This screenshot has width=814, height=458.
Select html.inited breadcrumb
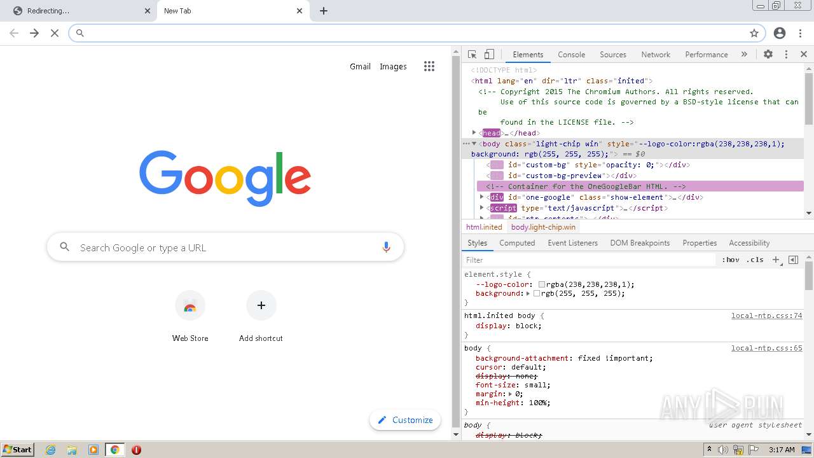tap(484, 227)
